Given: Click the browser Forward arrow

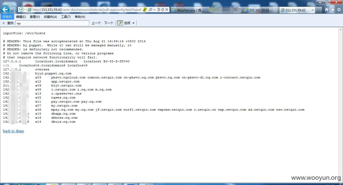Looking at the screenshot, I should (x=14, y=10).
